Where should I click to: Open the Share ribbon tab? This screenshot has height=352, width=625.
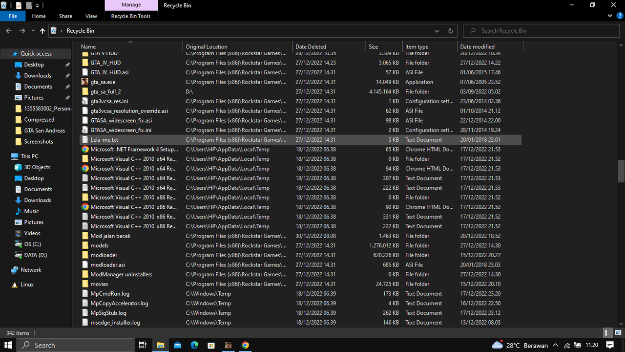tap(65, 16)
